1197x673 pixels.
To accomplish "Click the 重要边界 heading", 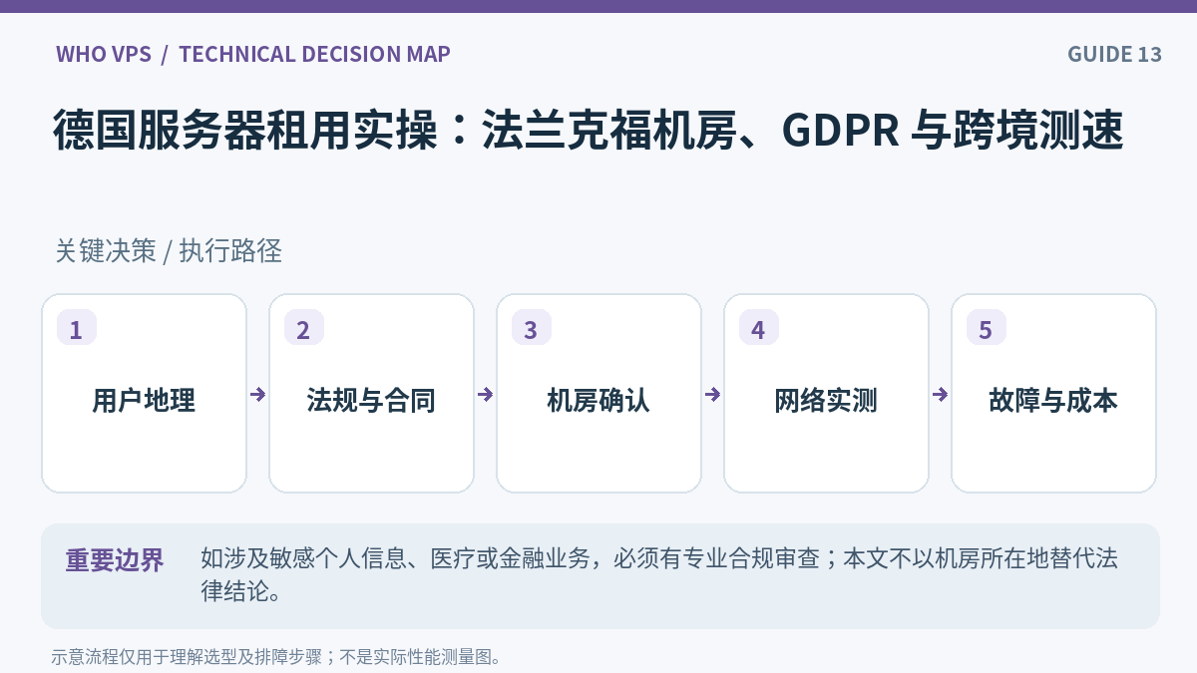I will tap(115, 560).
